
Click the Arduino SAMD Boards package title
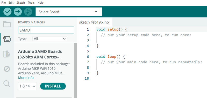tap(40, 54)
